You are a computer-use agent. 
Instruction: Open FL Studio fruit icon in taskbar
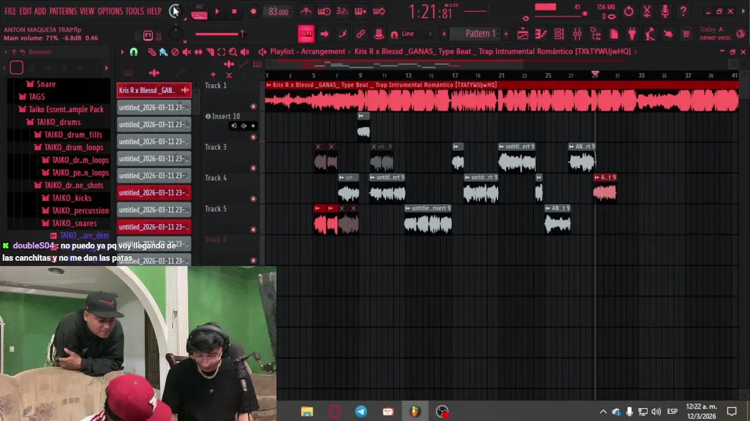[415, 412]
